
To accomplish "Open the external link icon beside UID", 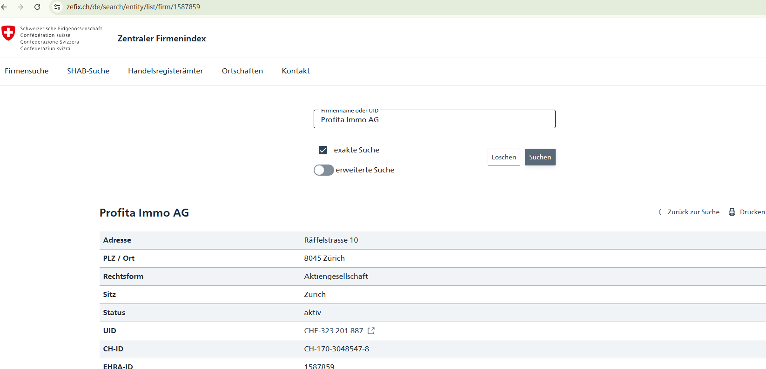I will tap(371, 331).
